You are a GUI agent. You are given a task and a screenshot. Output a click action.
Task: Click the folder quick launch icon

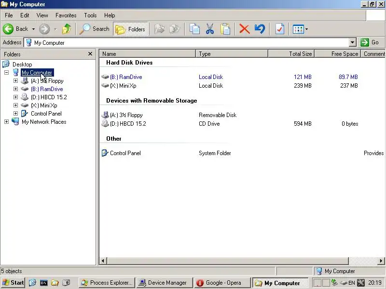click(55, 283)
